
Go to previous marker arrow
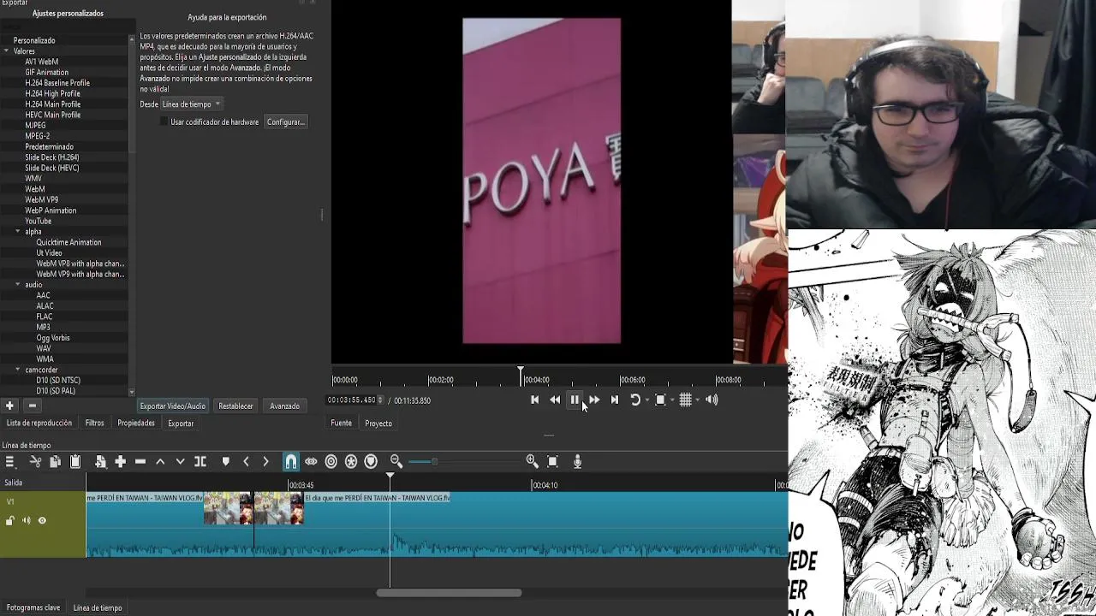pos(246,462)
